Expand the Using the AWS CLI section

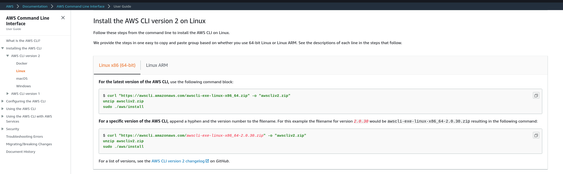coord(3,109)
